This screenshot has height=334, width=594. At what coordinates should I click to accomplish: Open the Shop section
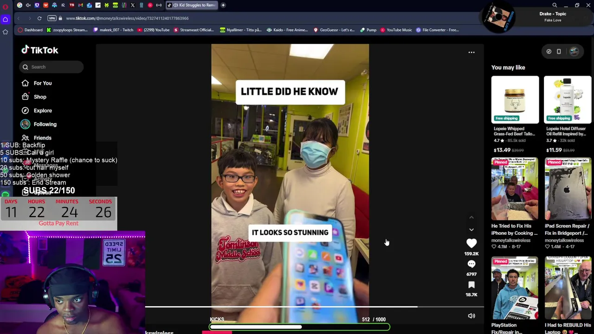[x=34, y=97]
